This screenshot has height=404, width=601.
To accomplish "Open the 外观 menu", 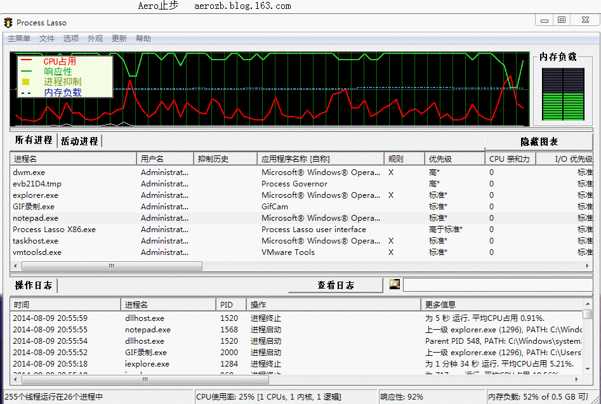I will click(x=95, y=38).
